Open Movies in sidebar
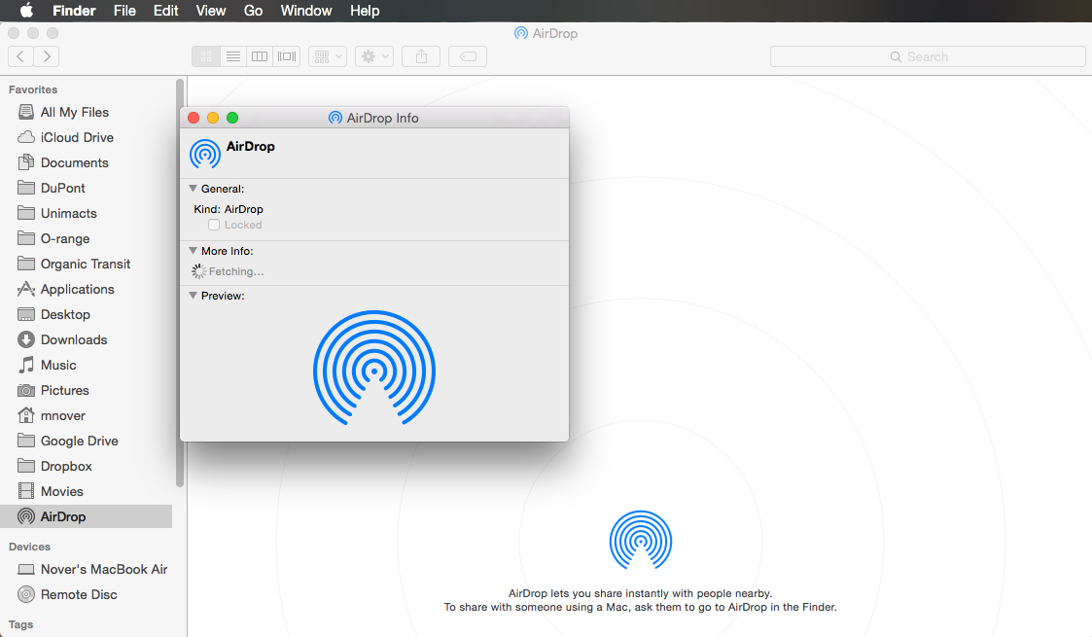The image size is (1092, 637). click(87, 491)
